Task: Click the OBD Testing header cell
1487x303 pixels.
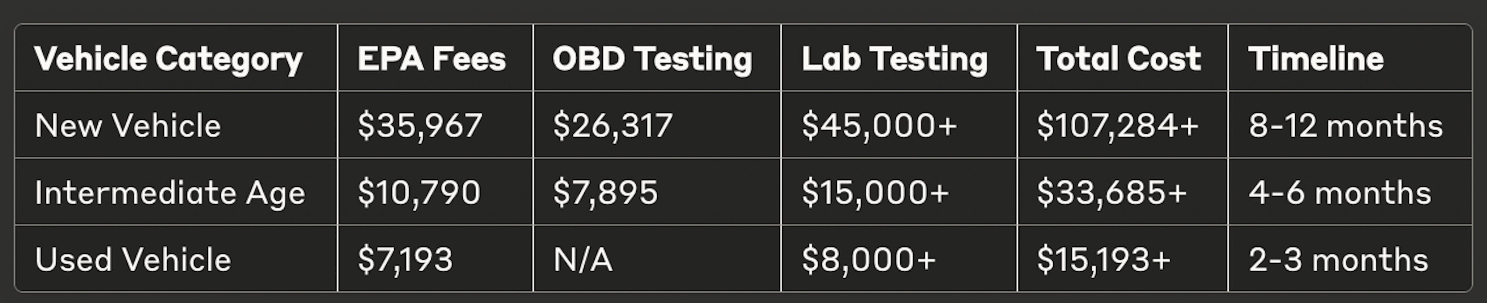Action: [x=652, y=60]
